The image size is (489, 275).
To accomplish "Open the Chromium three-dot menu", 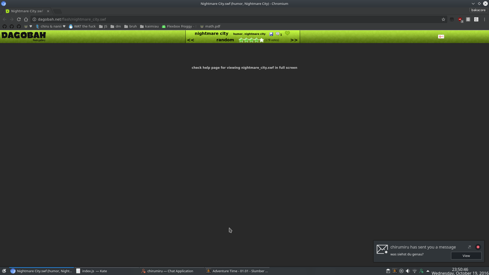I will (x=484, y=19).
